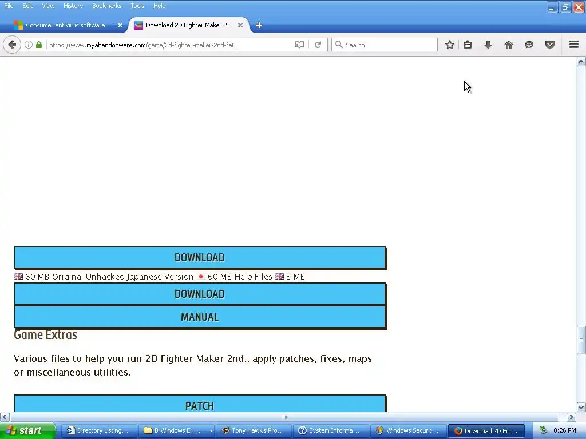
Task: Open Windows Security taskbar window
Action: click(409, 430)
